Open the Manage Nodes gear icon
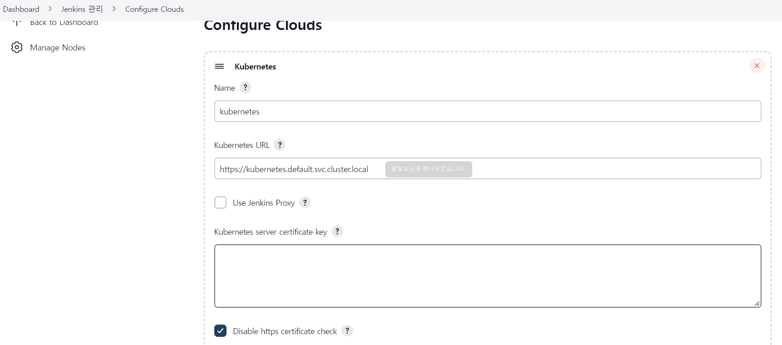Viewport: 782px width, 345px height. (17, 47)
